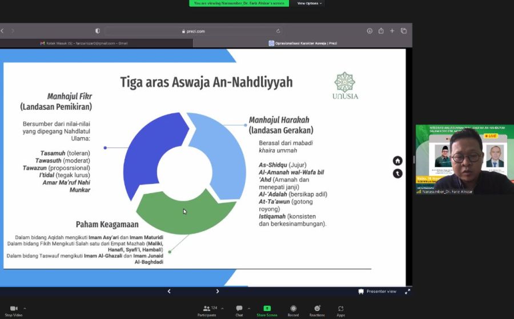
Task: Expand the View Options dropdown
Action: (x=310, y=3)
